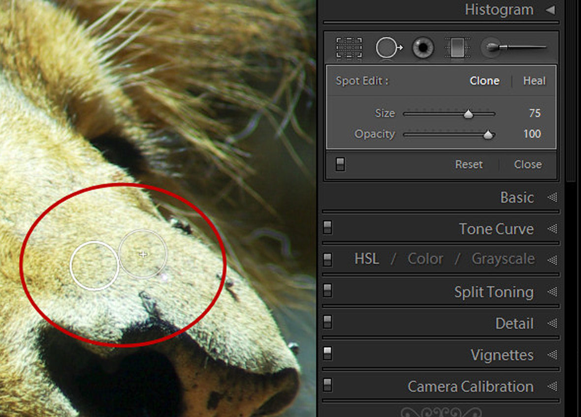Toggle the HSL panel switch
Screen dimensions: 581x417
pyautogui.click(x=327, y=259)
